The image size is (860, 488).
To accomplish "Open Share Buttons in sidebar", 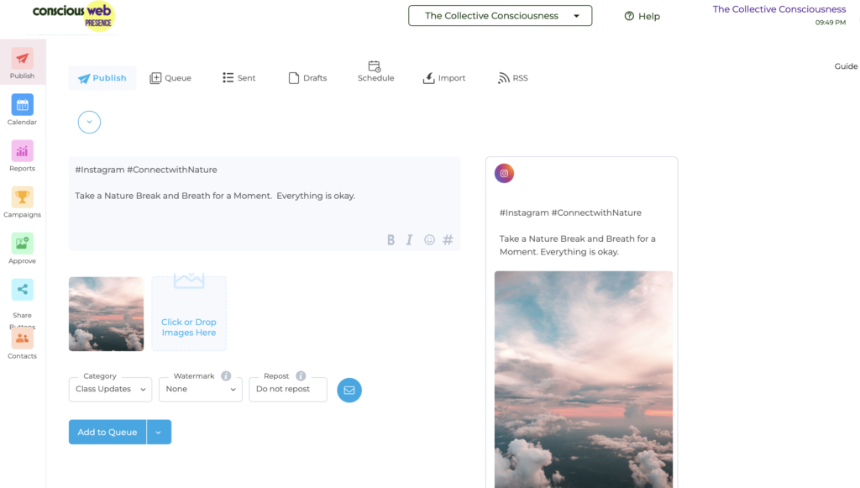I will (x=22, y=291).
